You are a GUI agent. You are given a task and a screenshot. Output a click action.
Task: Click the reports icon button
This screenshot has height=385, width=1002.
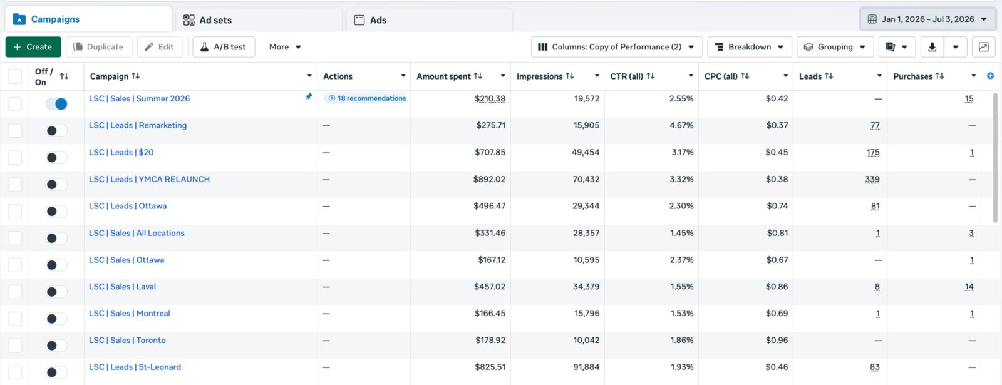click(891, 47)
